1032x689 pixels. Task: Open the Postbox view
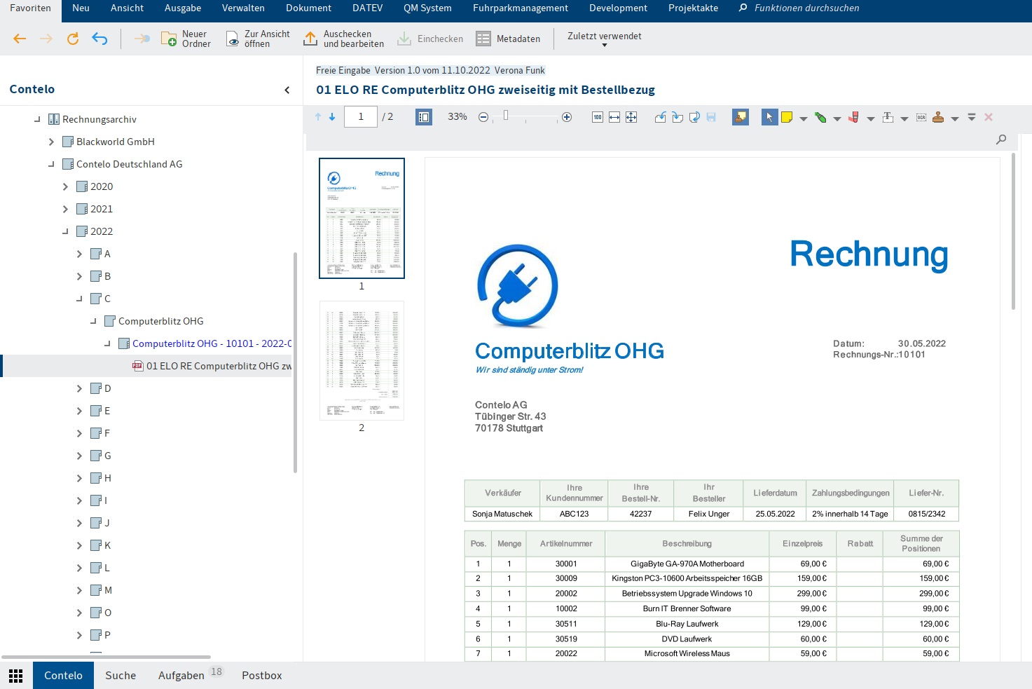point(261,675)
